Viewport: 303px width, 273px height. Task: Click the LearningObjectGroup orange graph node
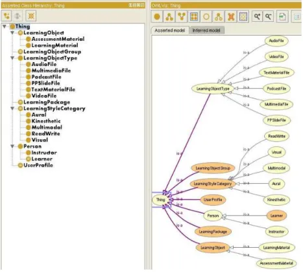click(x=213, y=168)
